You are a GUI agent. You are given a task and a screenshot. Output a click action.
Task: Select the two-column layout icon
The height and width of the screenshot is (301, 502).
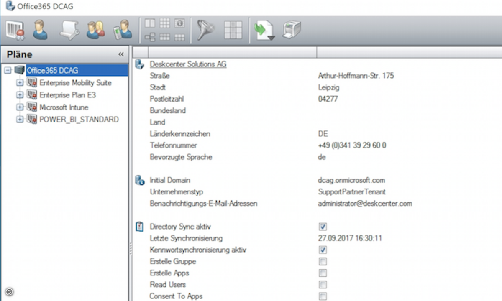tap(150, 23)
